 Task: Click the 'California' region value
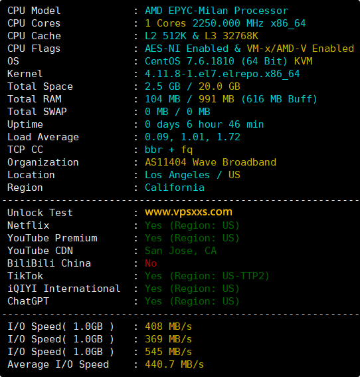click(175, 188)
